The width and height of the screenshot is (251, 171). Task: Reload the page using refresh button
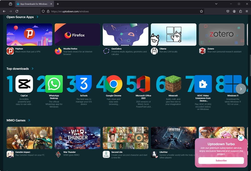(x=17, y=11)
